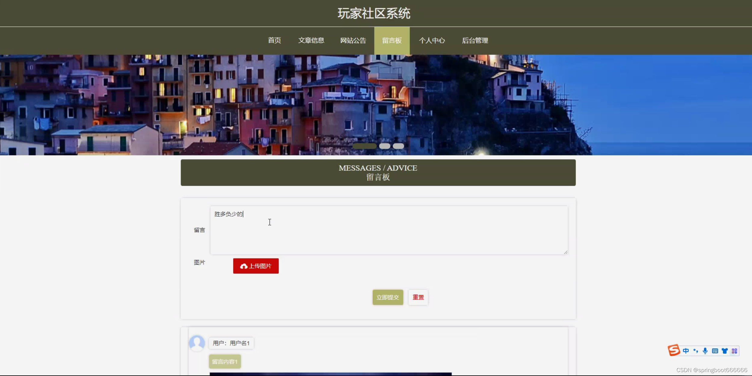Click the MESSAGES / ADVICE heading
Image resolution: width=752 pixels, height=376 pixels.
[378, 168]
